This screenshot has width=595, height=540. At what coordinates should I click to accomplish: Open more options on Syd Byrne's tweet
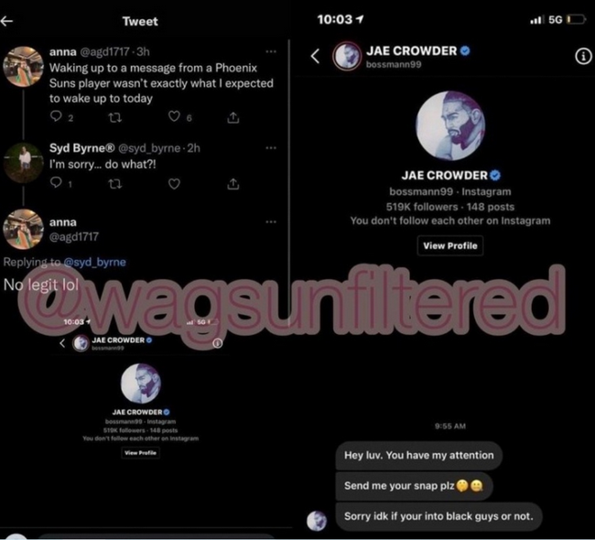click(271, 148)
